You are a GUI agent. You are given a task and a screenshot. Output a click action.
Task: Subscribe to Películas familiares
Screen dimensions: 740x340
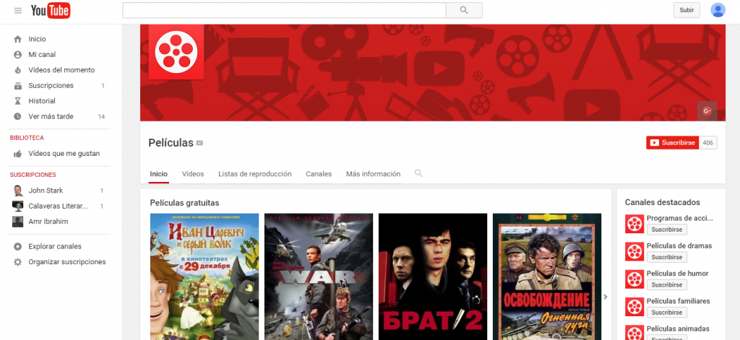(x=667, y=312)
